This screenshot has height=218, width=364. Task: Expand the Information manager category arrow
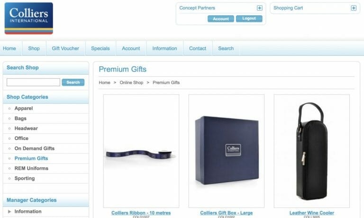[x=9, y=211]
